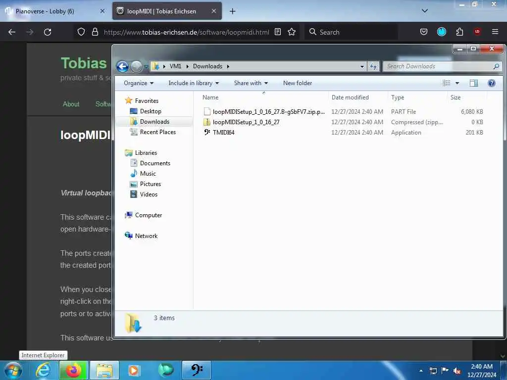Select Computer in navigation pane
The width and height of the screenshot is (507, 380).
pos(149,215)
